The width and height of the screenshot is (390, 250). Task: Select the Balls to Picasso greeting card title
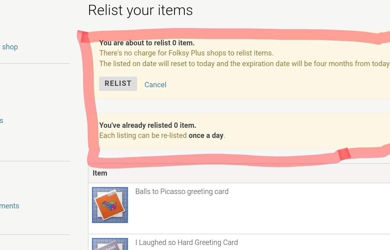182,192
